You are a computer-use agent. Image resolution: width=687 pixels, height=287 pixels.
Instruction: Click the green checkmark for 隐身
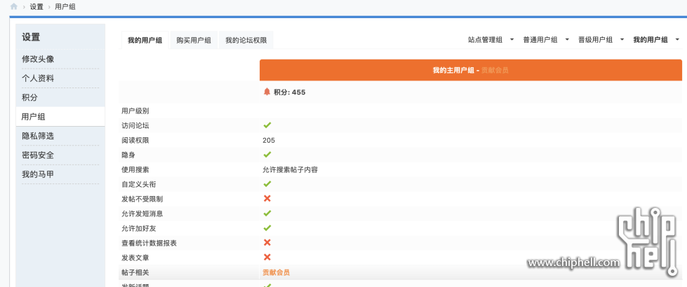[x=267, y=154]
